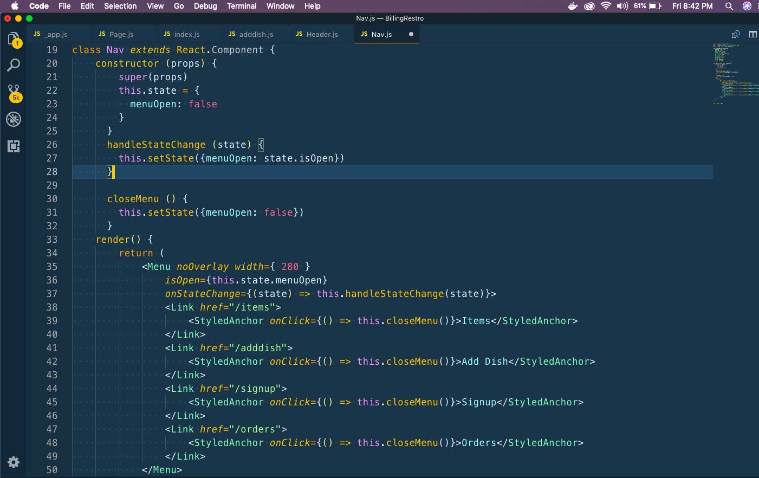Click 'React.Component' on line 19
Viewport: 759px width, 478px height.
point(220,50)
